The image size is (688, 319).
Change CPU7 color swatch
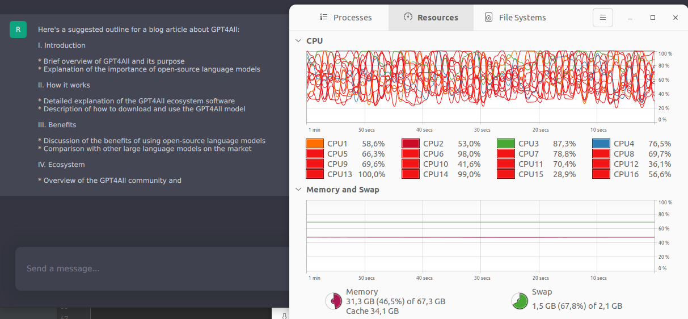click(506, 154)
